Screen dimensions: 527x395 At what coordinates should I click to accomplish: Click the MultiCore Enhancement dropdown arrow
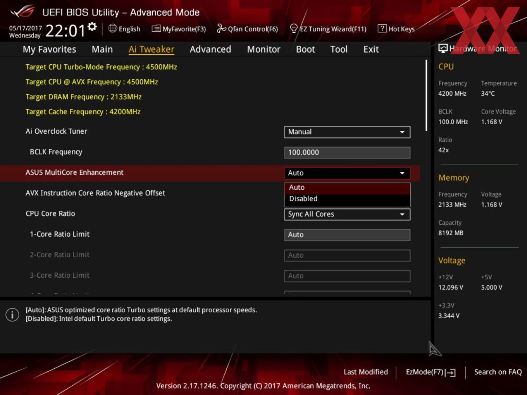click(x=402, y=173)
